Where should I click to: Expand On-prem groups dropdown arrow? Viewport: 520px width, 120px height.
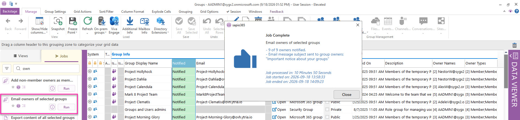pyautogui.click(x=106, y=33)
